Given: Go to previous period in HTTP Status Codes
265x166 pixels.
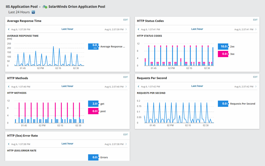Looking at the screenshot, I should (x=138, y=30).
